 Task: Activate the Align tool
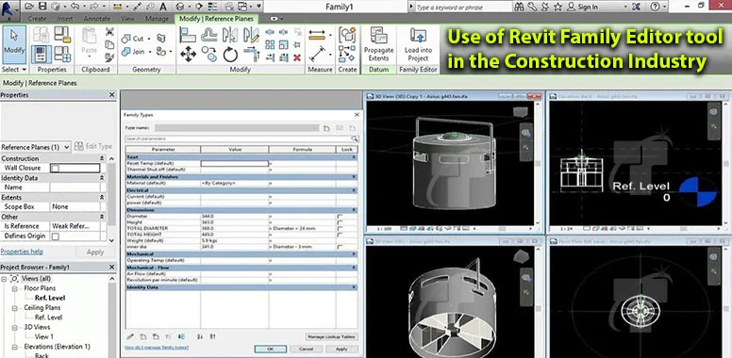pyautogui.click(x=188, y=35)
